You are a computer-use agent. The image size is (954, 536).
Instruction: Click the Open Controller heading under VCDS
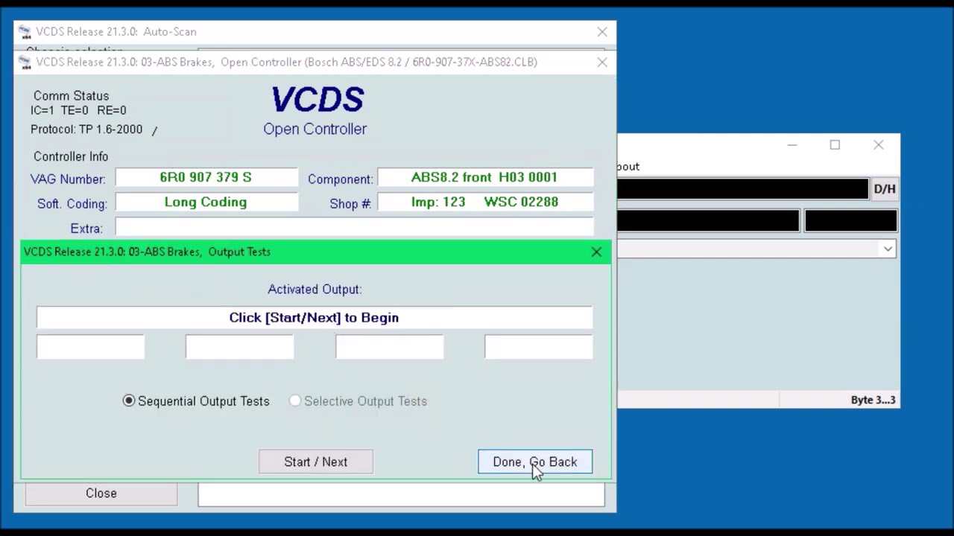[315, 129]
